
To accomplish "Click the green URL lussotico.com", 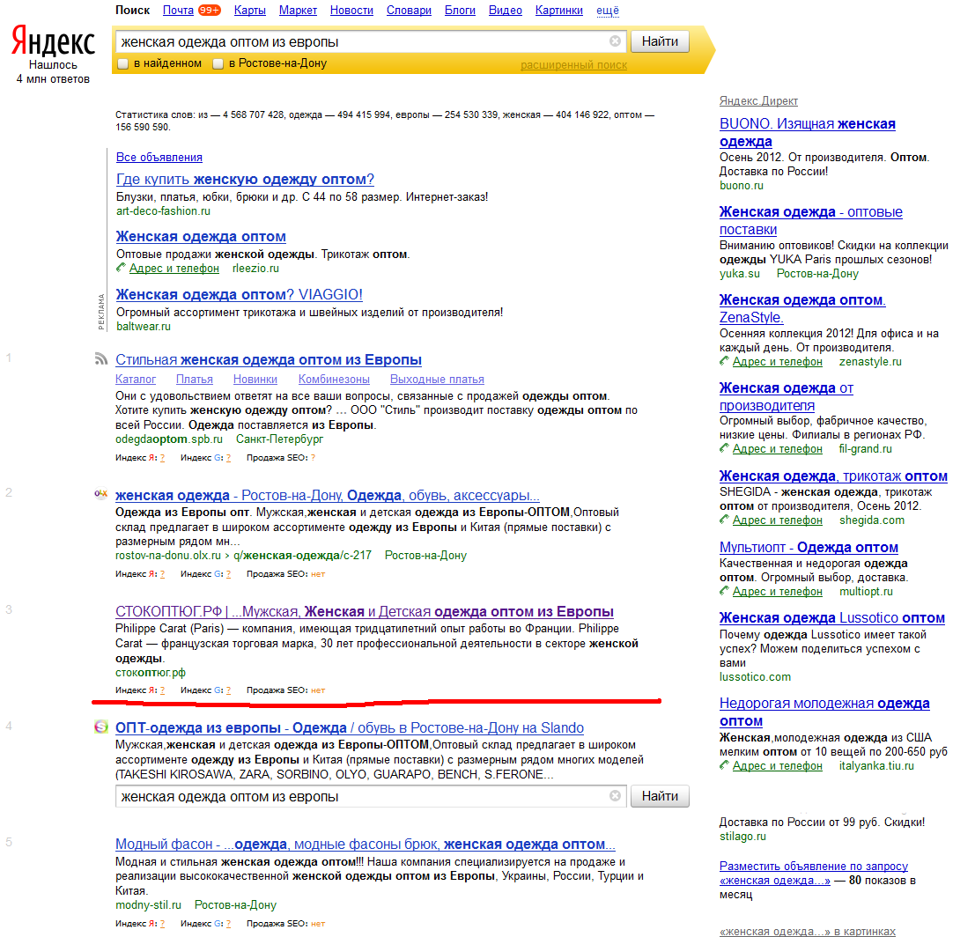I will [x=755, y=676].
